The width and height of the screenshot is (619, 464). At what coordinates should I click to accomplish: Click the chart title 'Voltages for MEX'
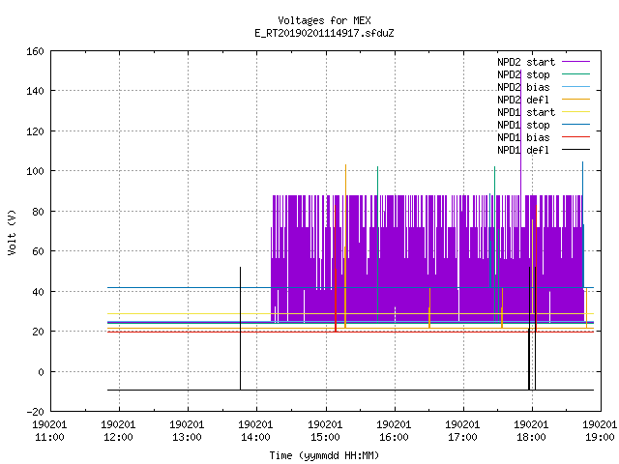tap(324, 20)
